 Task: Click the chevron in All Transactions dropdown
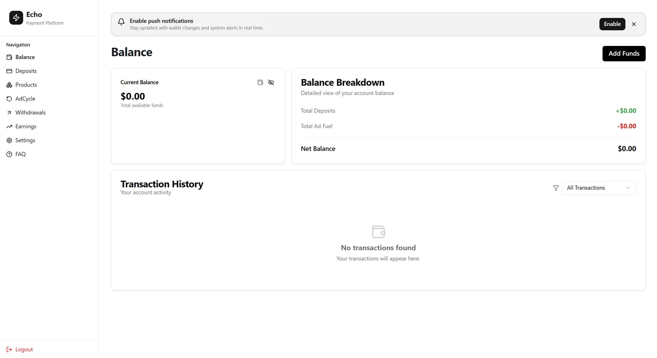[x=628, y=188]
